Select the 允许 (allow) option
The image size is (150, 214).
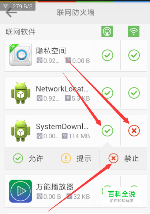tap(28, 158)
